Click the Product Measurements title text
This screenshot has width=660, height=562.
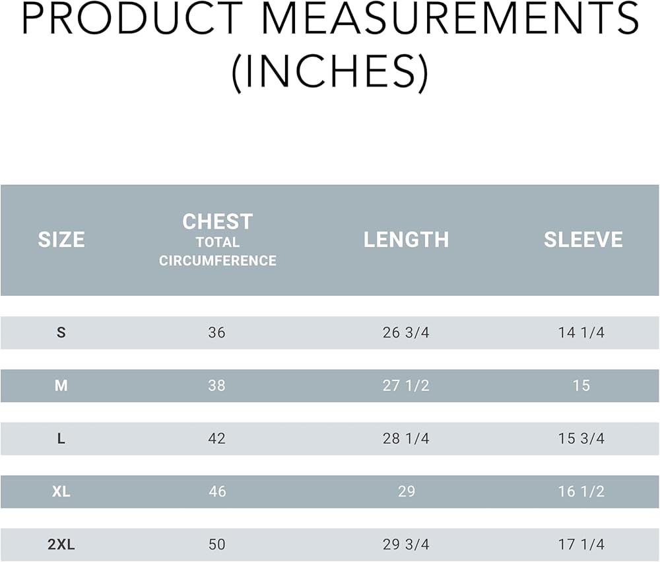pos(330,46)
